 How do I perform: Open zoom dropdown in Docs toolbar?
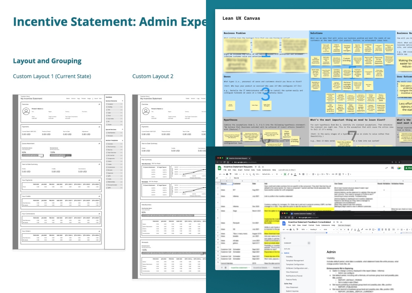304,229
